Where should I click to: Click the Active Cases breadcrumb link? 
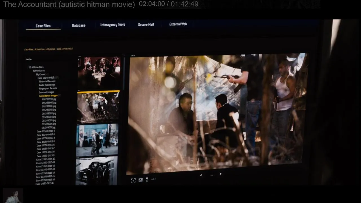[40, 49]
